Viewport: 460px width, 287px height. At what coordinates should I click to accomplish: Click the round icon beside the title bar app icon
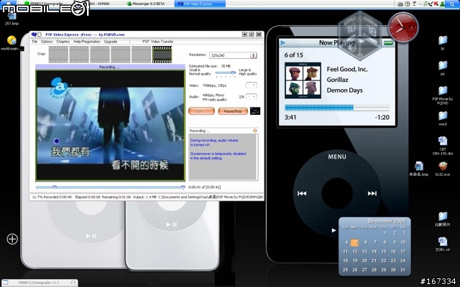pyautogui.click(x=40, y=34)
